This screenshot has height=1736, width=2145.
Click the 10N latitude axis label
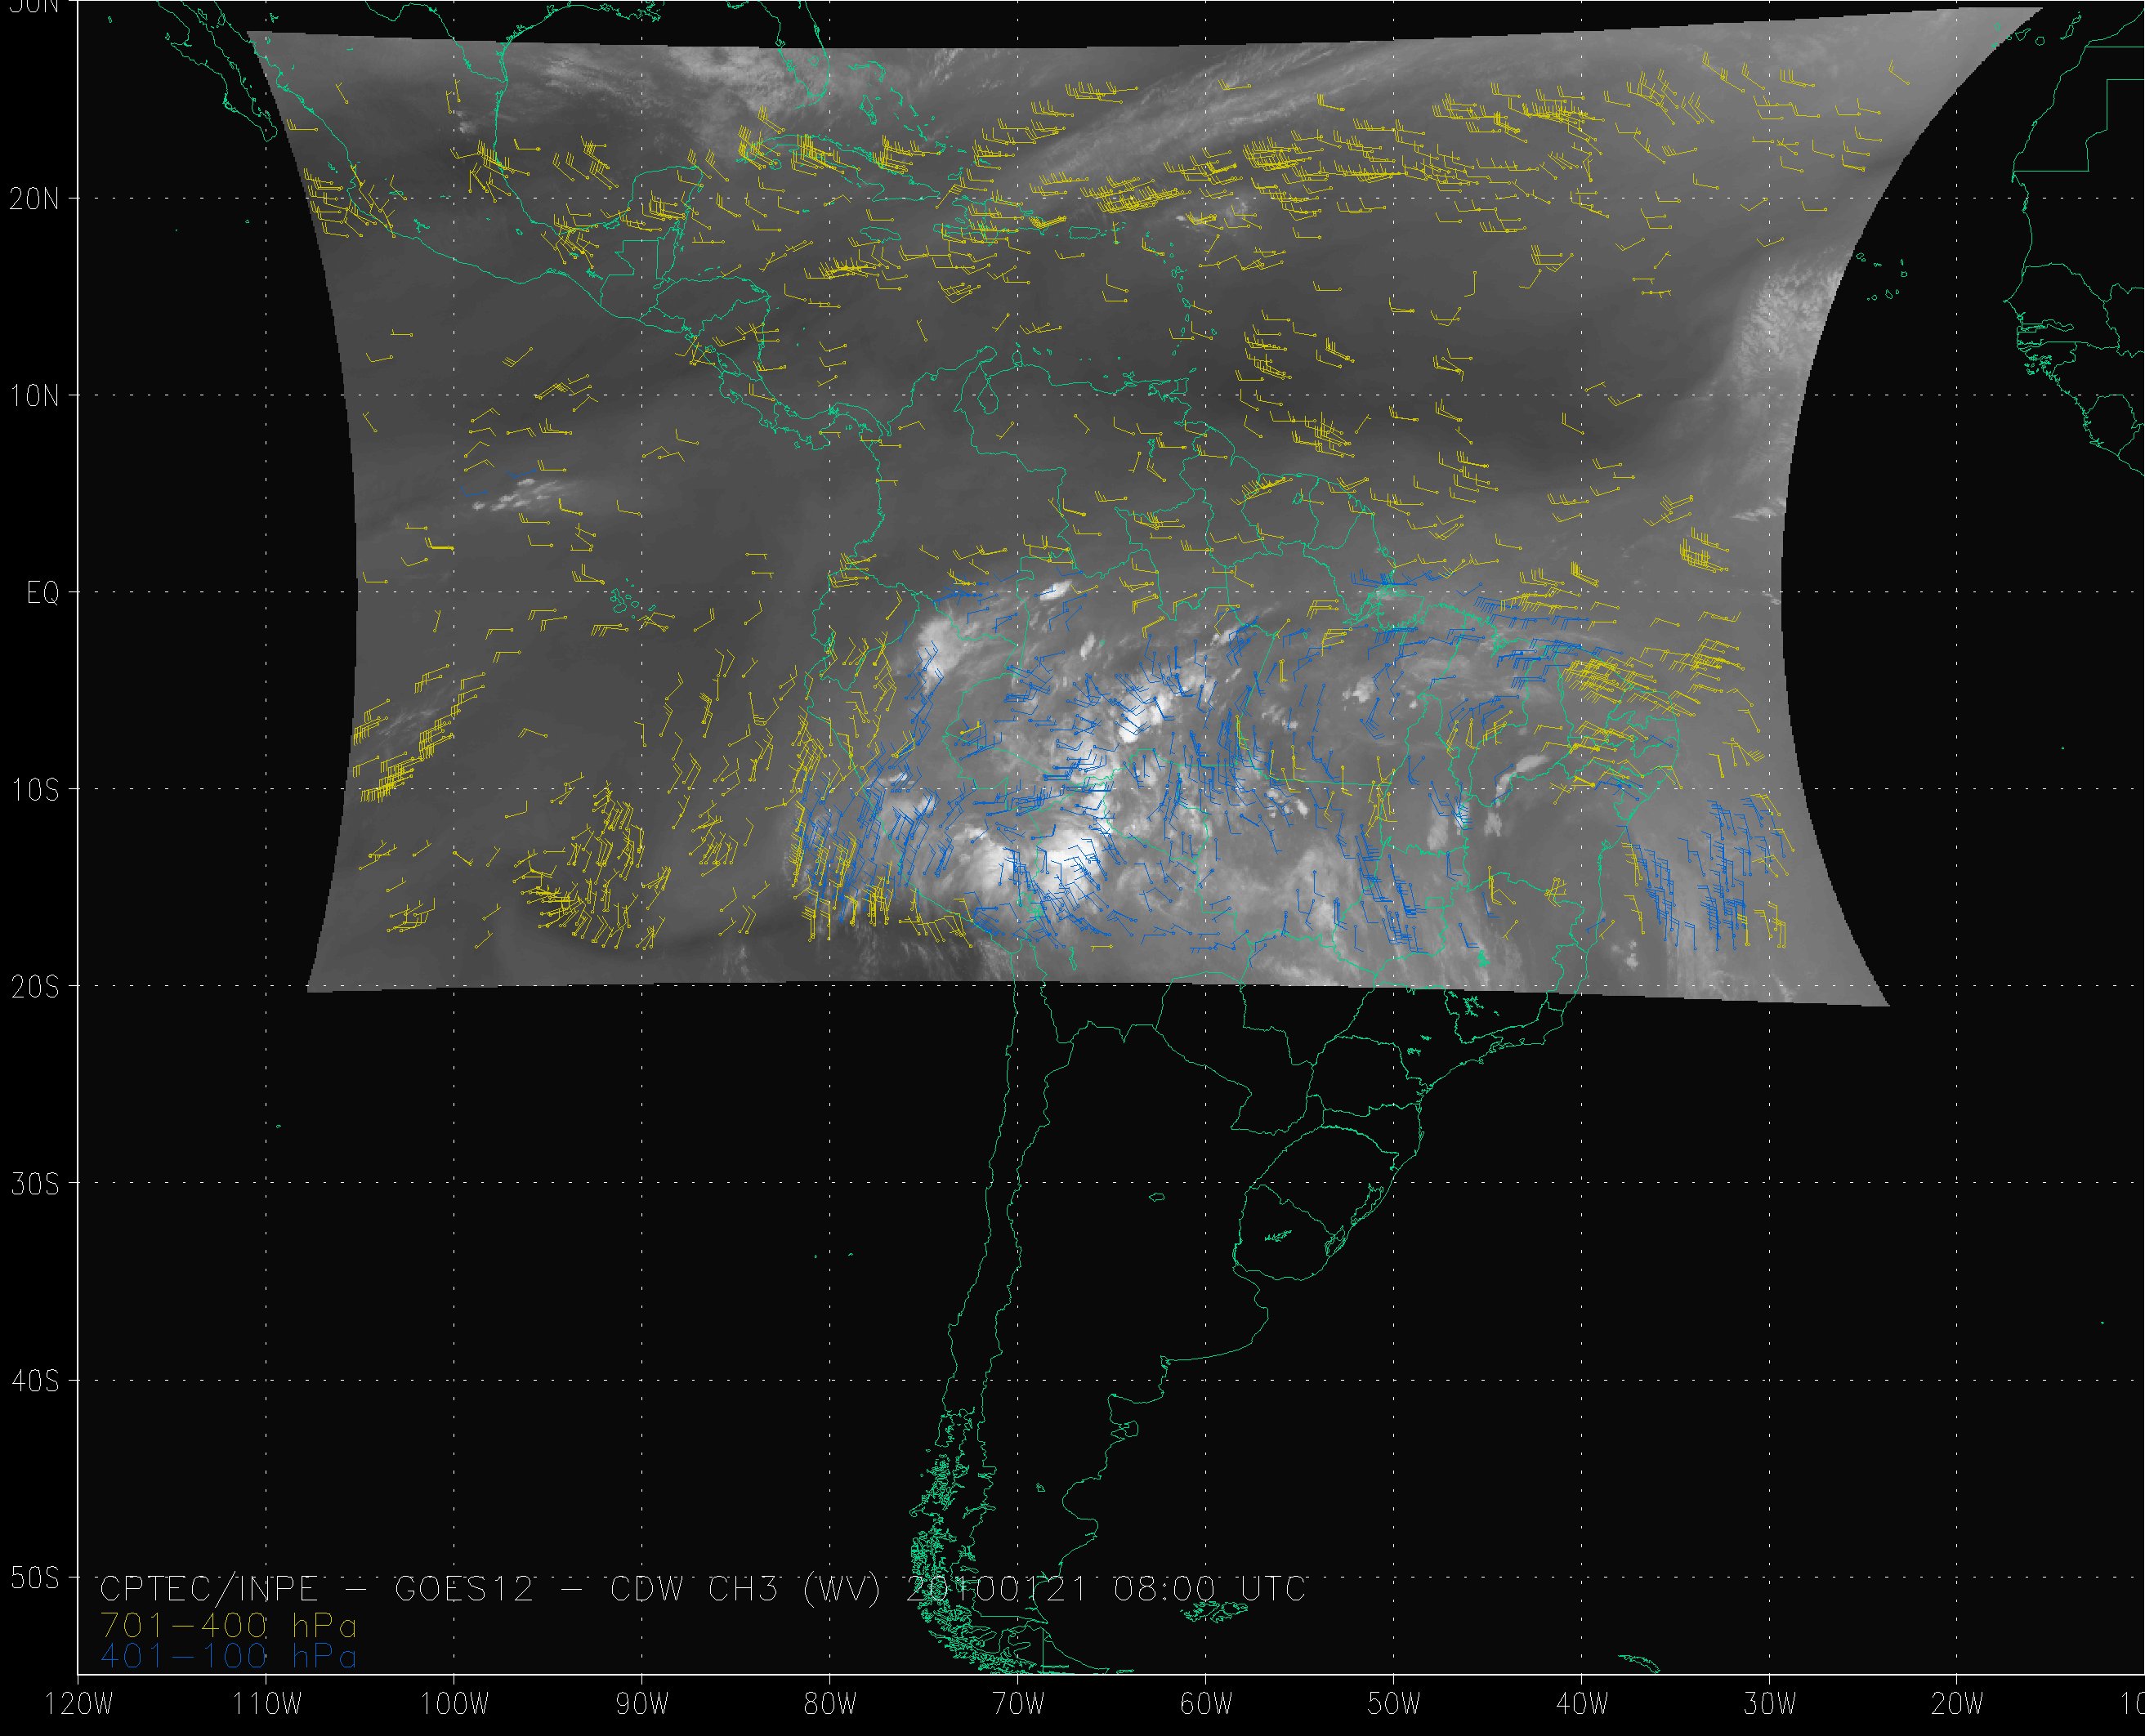[35, 396]
